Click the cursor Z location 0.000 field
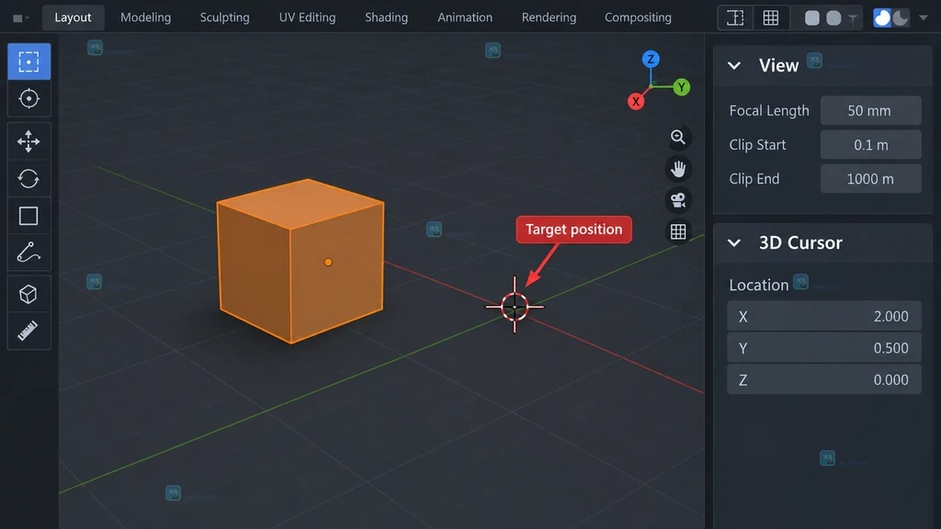Screen dimensions: 941x529 pyautogui.click(x=824, y=379)
